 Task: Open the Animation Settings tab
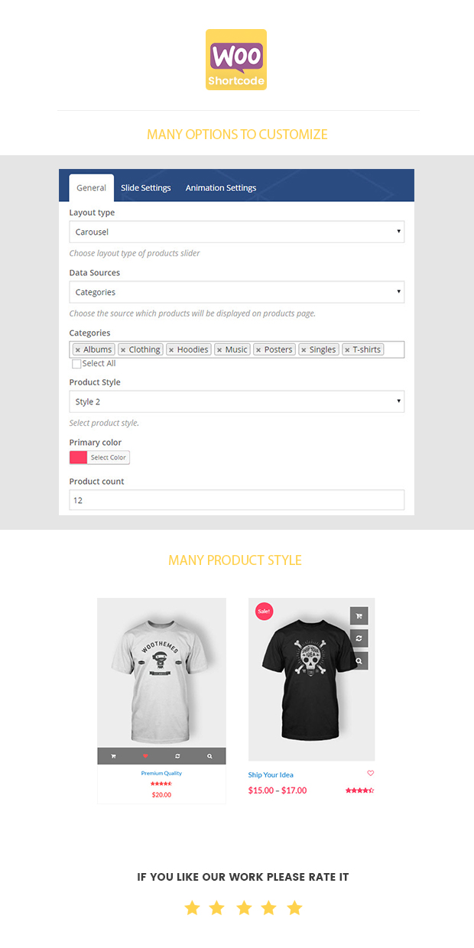(221, 188)
